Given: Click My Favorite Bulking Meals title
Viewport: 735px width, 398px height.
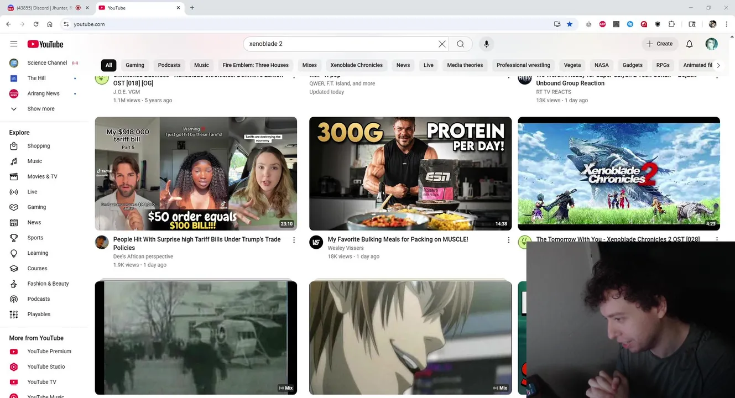Looking at the screenshot, I should tap(398, 239).
